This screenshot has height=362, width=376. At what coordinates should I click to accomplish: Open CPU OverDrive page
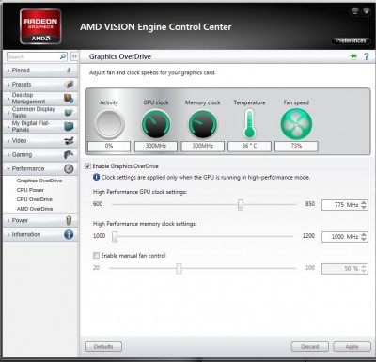(35, 199)
